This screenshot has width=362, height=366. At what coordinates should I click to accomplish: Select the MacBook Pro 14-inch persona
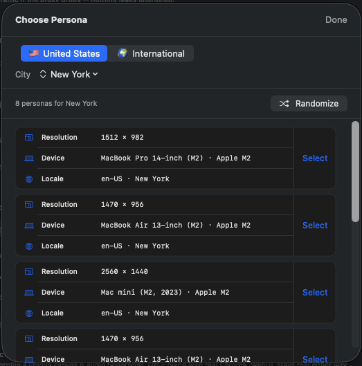(x=315, y=158)
